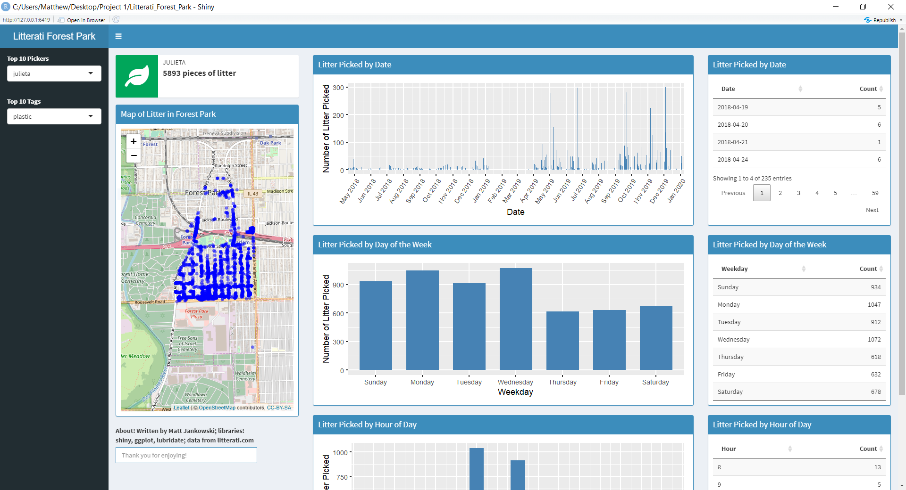Viewport: 906px width, 490px height.
Task: Click the Saturday bar in weekday chart
Action: [x=656, y=338]
